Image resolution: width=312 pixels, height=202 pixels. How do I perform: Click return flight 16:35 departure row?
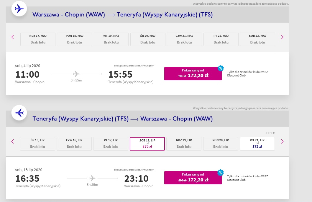(84, 178)
